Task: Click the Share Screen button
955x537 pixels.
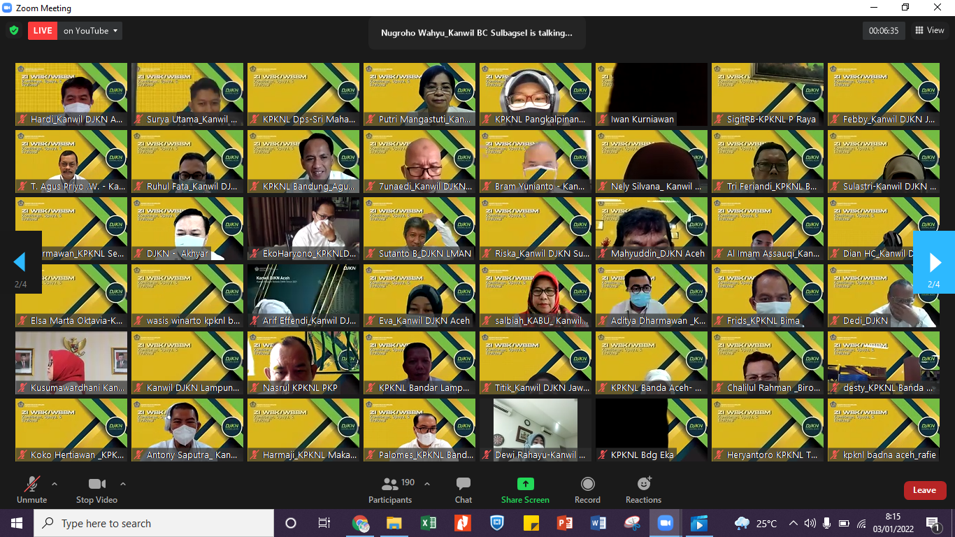Action: coord(525,489)
